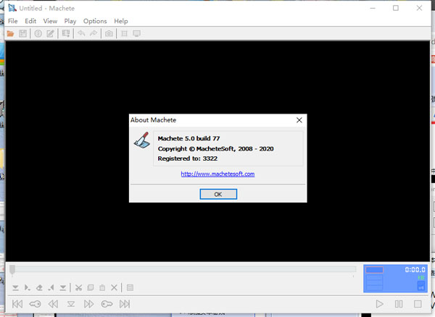
Task: Click the "Registered to: 3322" text
Action: (188, 158)
